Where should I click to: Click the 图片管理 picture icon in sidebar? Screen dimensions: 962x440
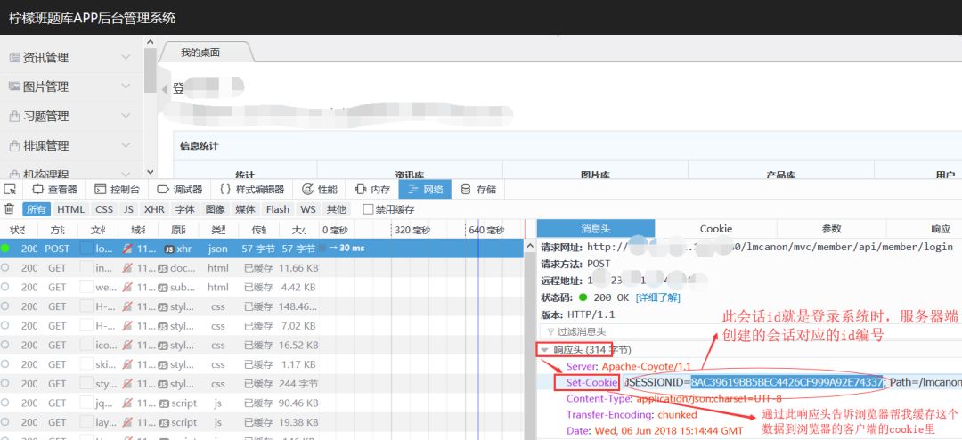click(x=14, y=86)
